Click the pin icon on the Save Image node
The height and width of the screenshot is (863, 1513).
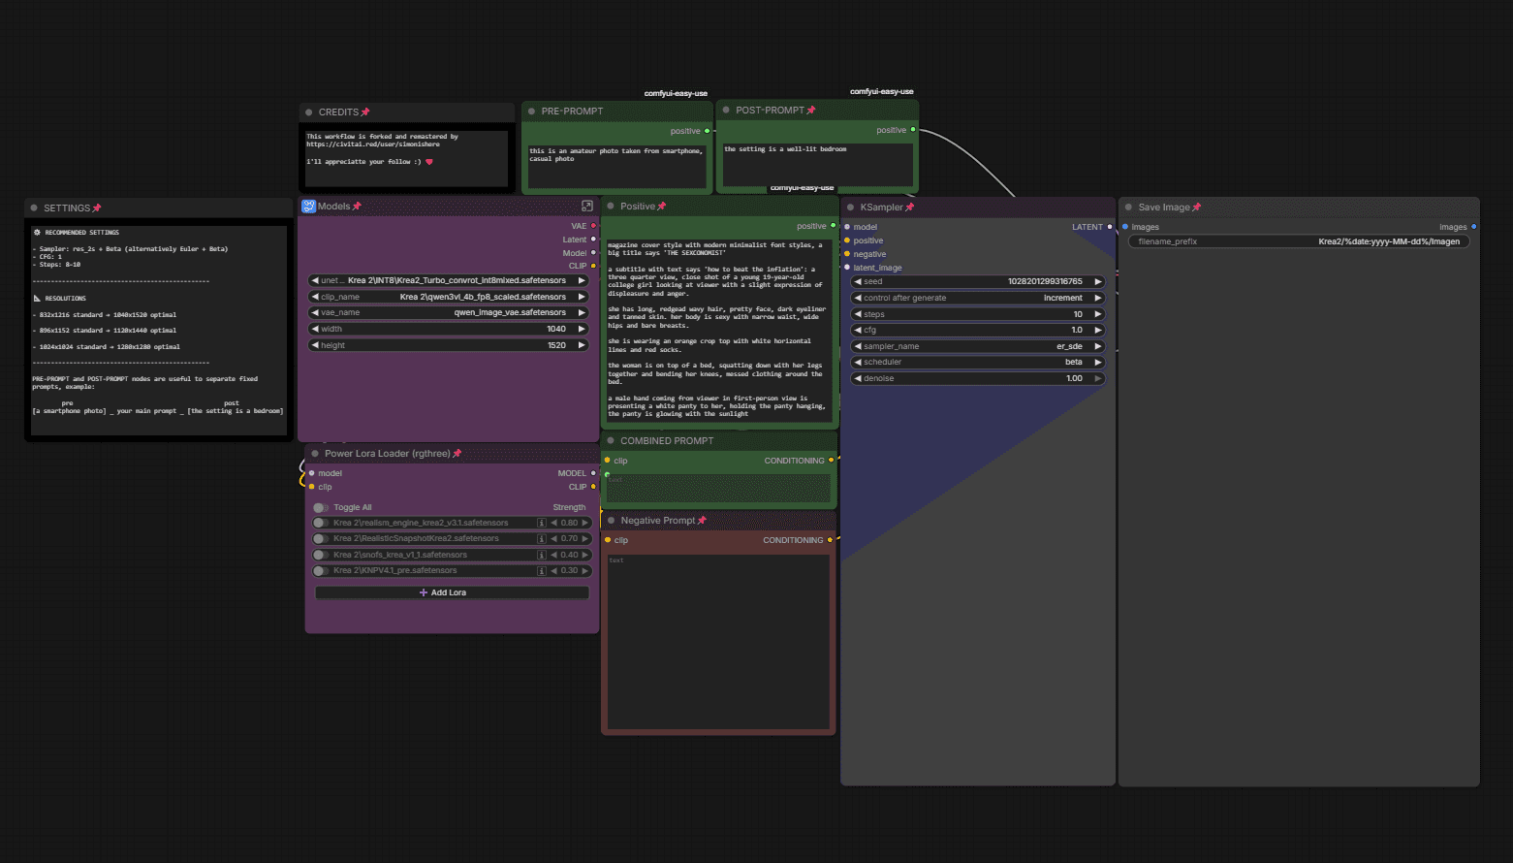(x=1196, y=208)
